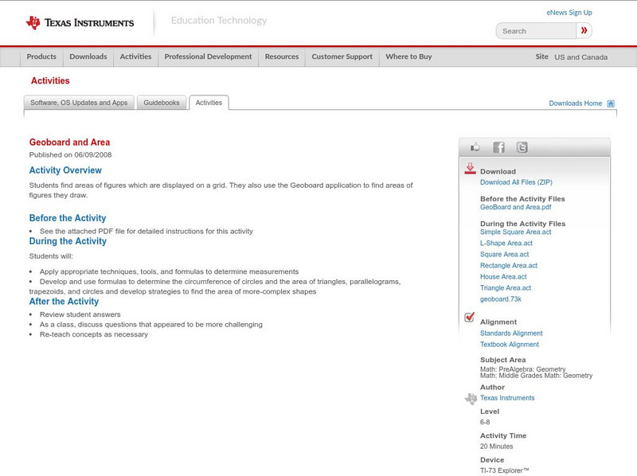Click 'Re-teach concepts as necessary' bullet
637x476 pixels.
(x=94, y=334)
